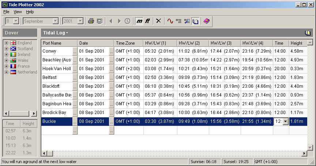The image size is (316, 166).
Task: Click the date browse button in Belfast row
Action: [x=112, y=78]
